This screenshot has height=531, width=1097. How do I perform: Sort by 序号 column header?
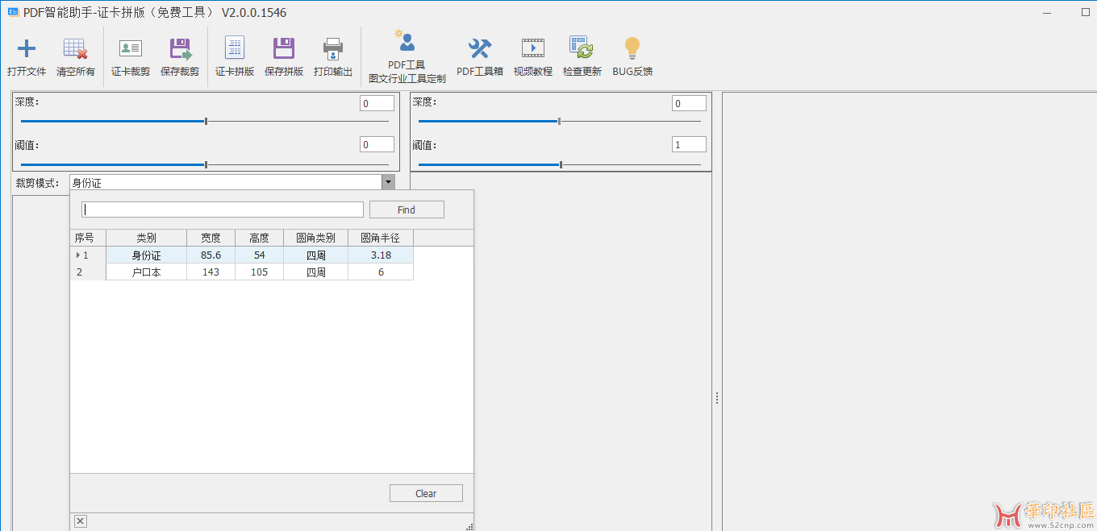[x=88, y=238]
